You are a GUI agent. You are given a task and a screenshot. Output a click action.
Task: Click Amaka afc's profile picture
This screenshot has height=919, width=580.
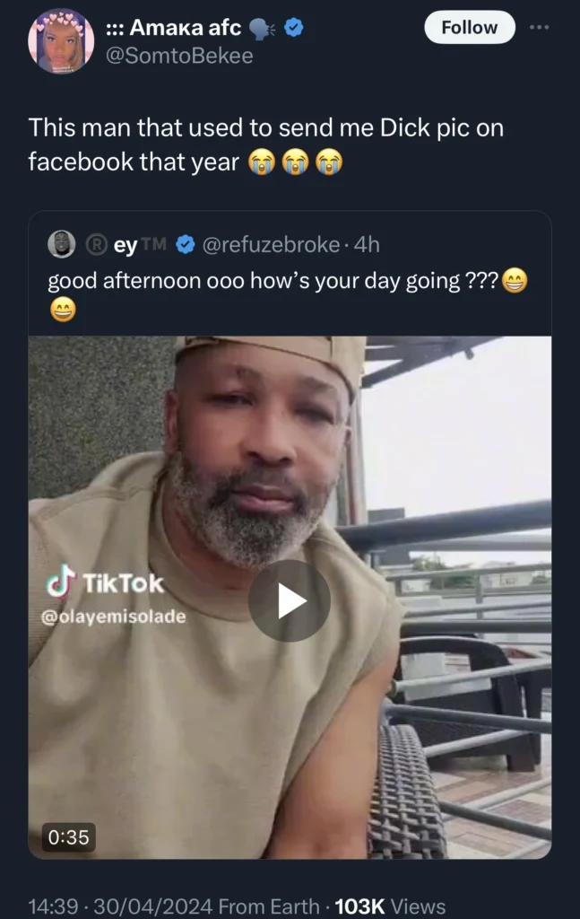[62, 43]
